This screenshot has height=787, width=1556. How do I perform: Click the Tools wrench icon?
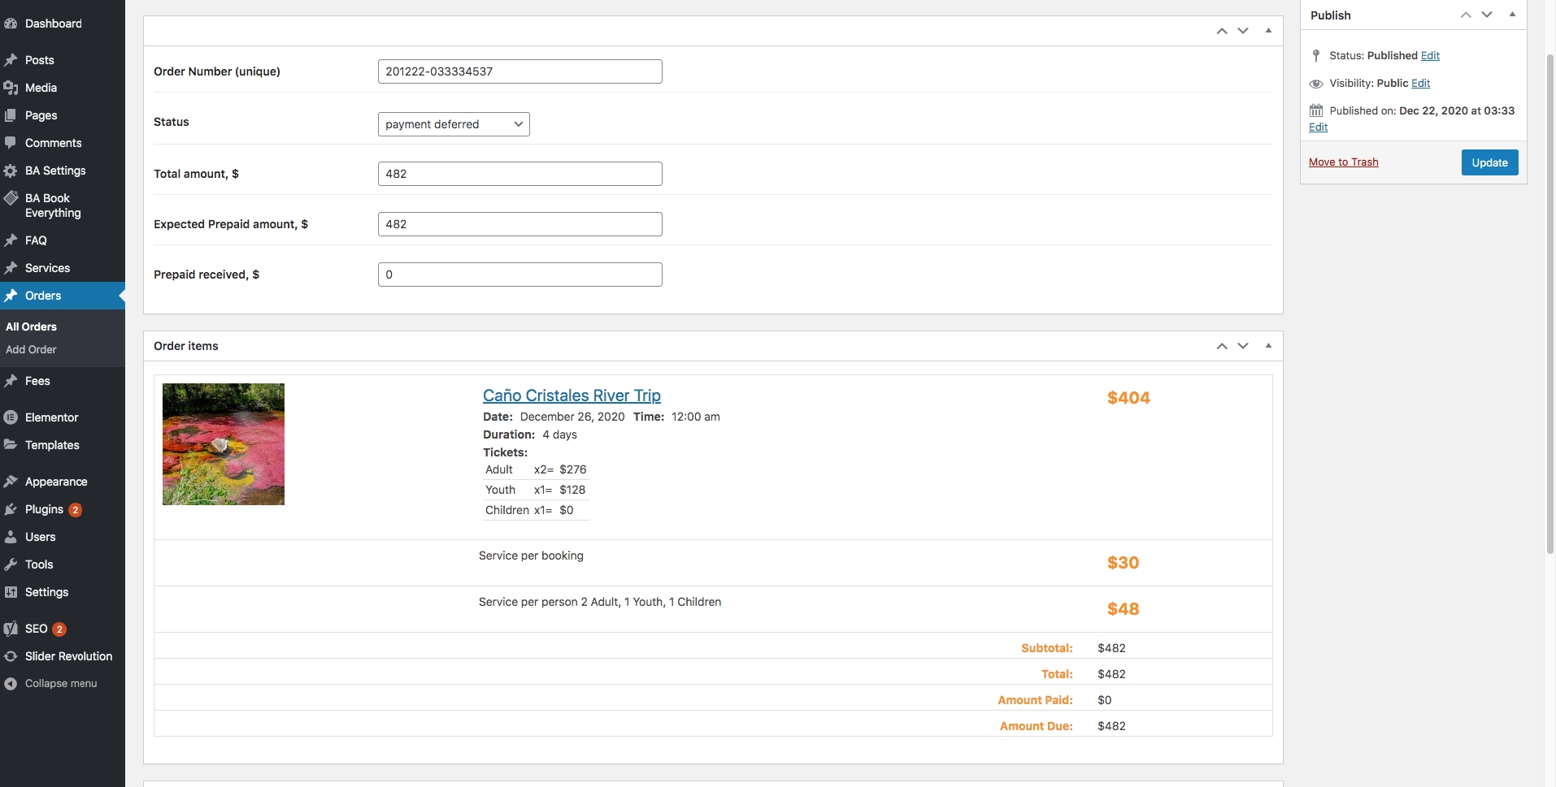click(x=11, y=564)
